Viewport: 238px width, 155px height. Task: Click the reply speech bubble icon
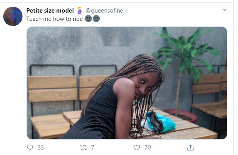[x=30, y=148]
